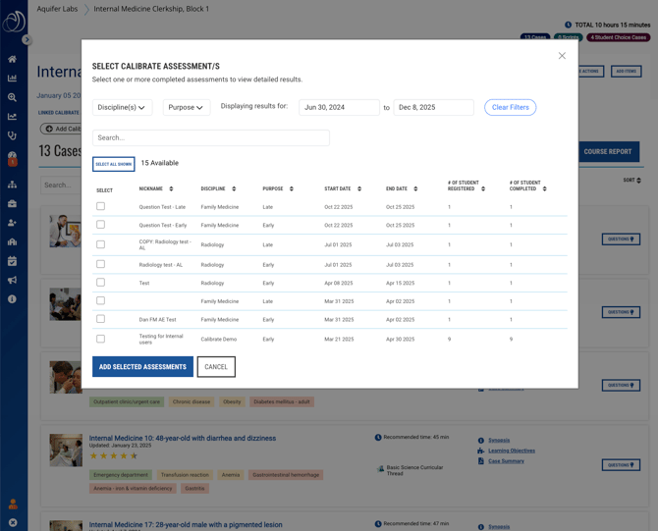Open Learning Objectives link for Internal Medicine 10

[x=512, y=451]
